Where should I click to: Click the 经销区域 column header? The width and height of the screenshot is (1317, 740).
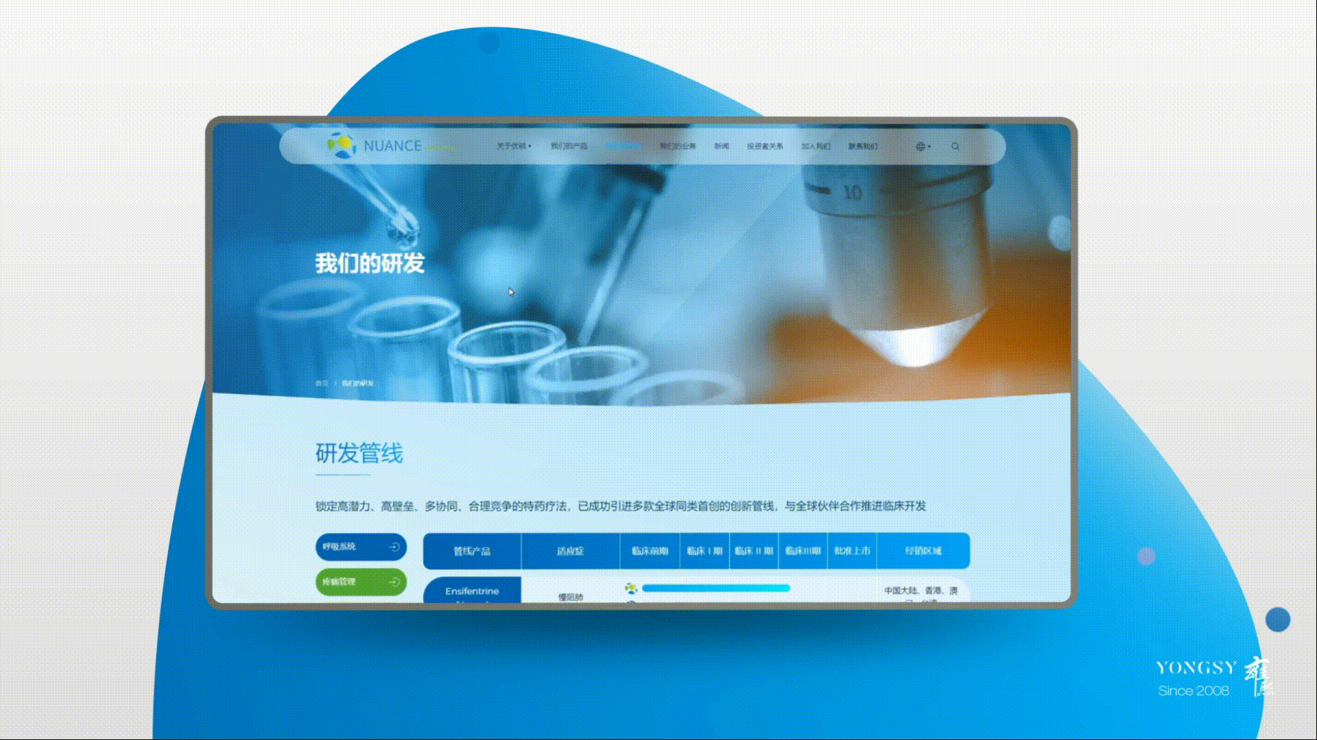(923, 551)
